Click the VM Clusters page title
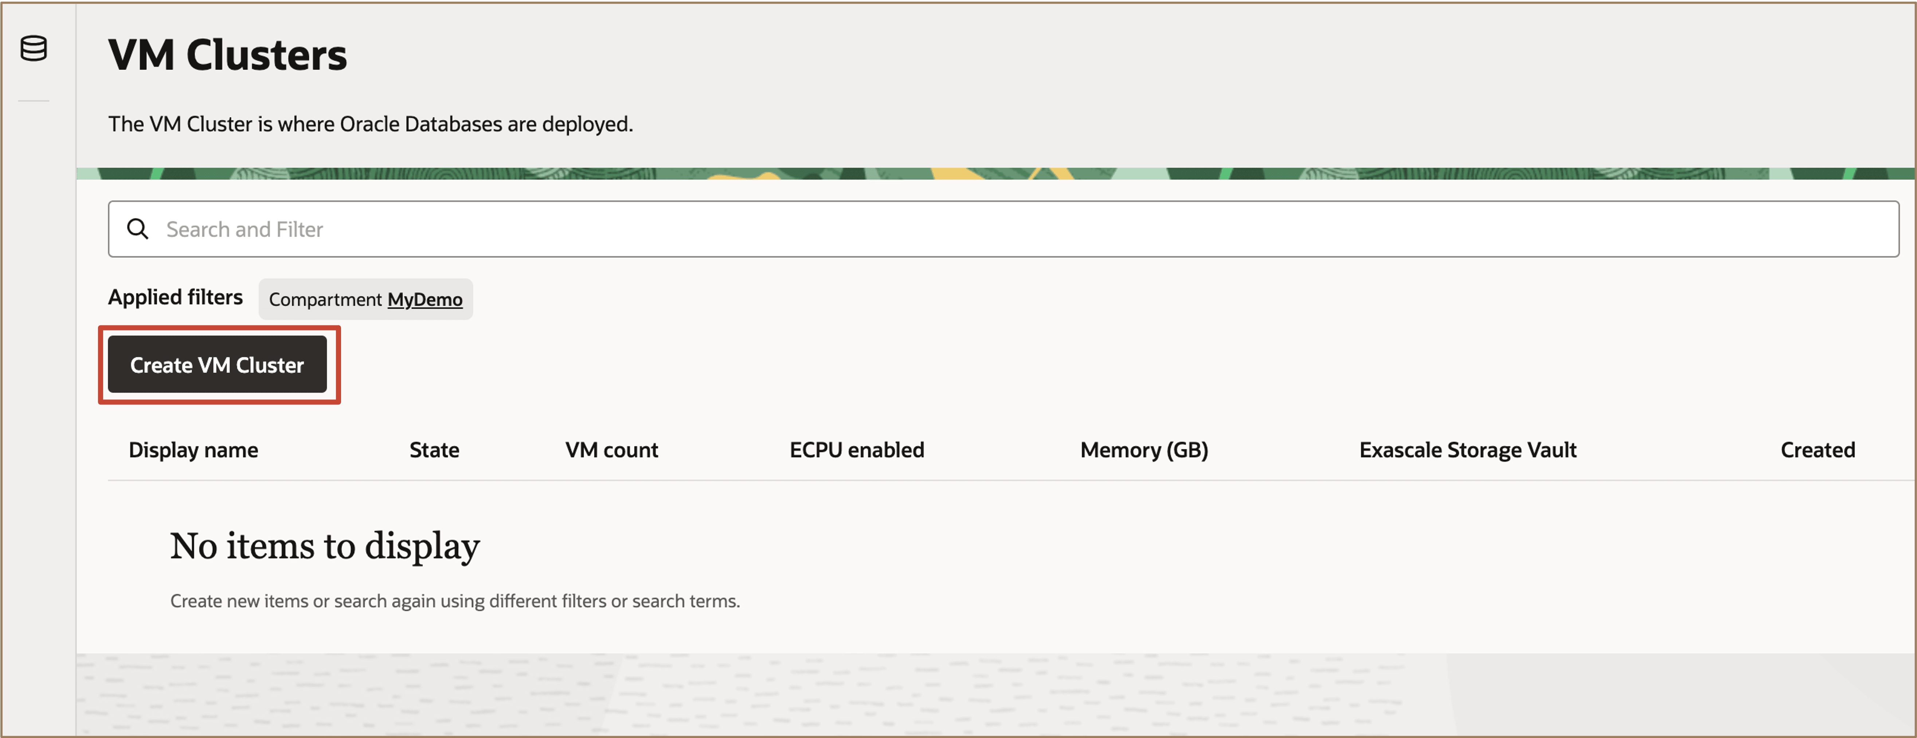The height and width of the screenshot is (738, 1917). (228, 54)
